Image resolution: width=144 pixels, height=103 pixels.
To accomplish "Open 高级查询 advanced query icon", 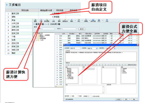I will click(65, 20).
